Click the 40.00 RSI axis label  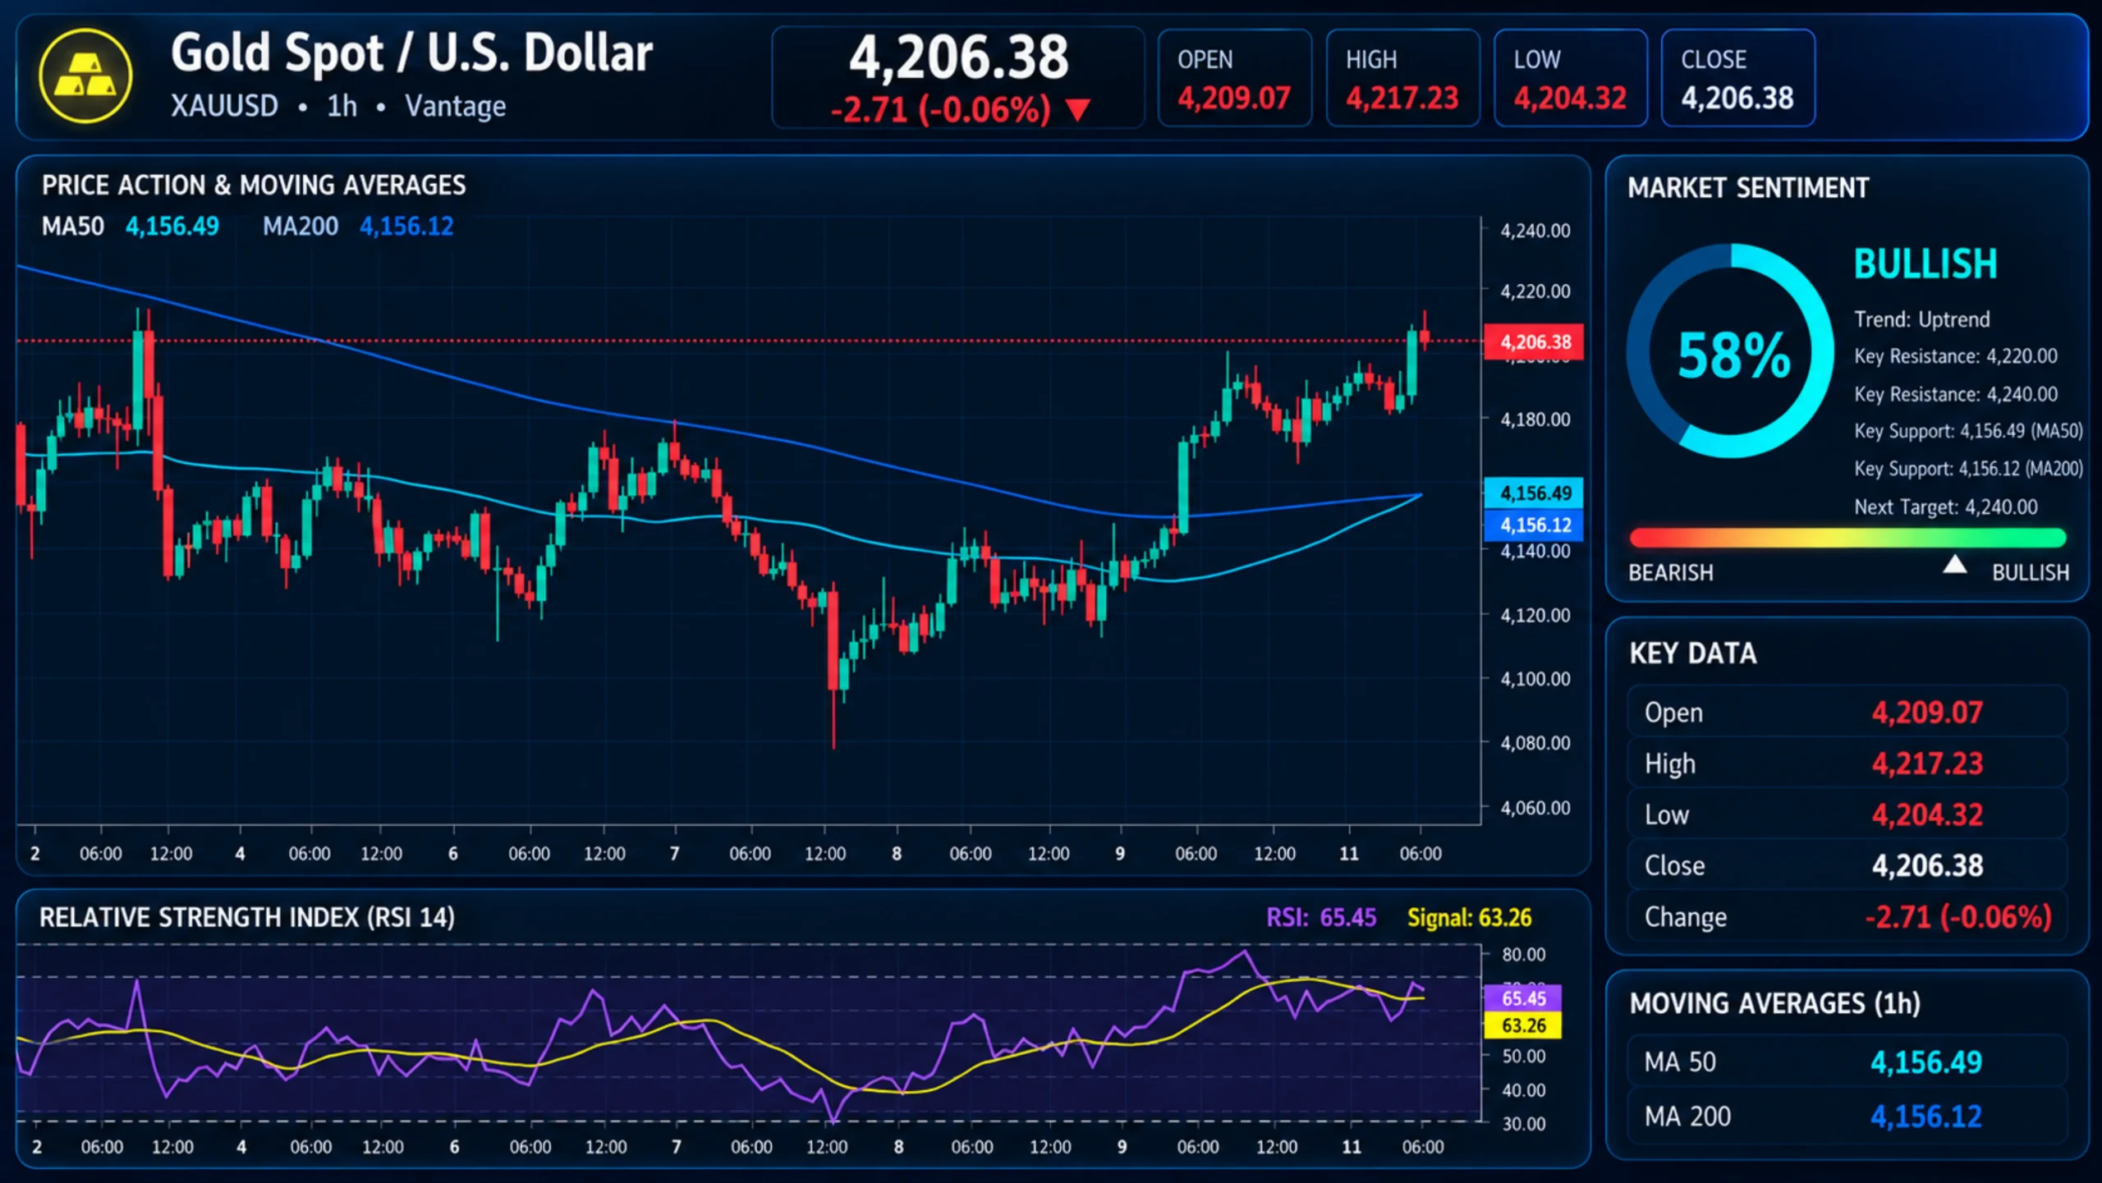1523,1090
